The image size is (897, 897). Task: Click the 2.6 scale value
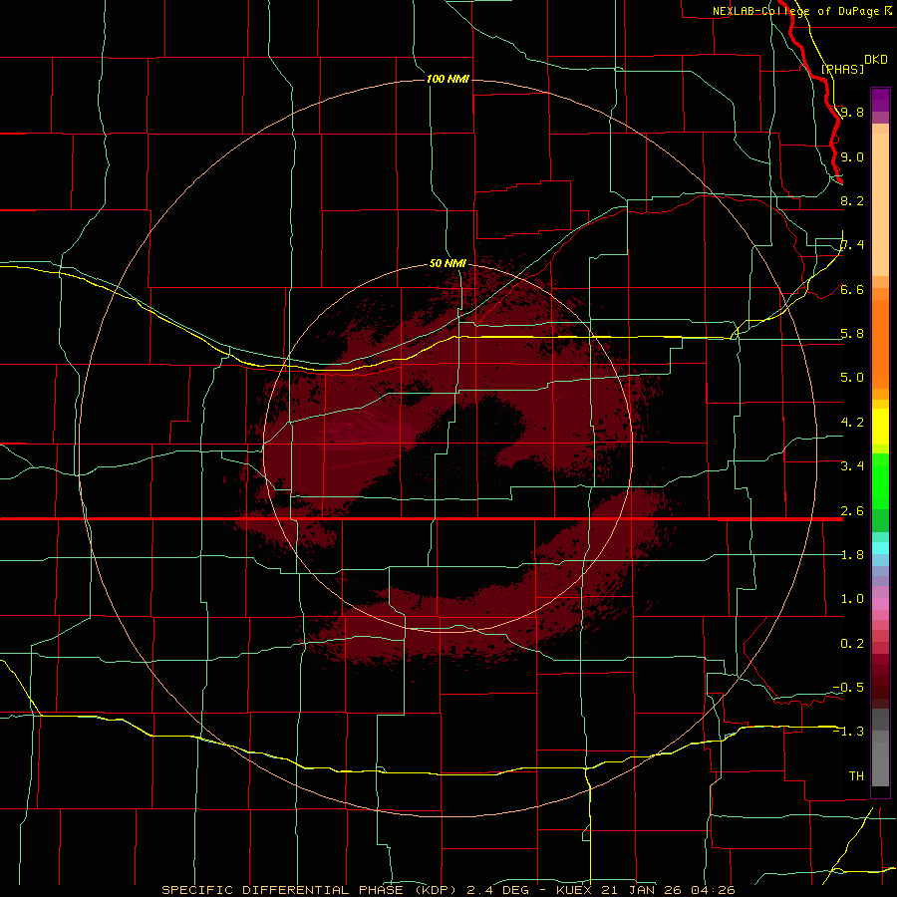tap(852, 511)
